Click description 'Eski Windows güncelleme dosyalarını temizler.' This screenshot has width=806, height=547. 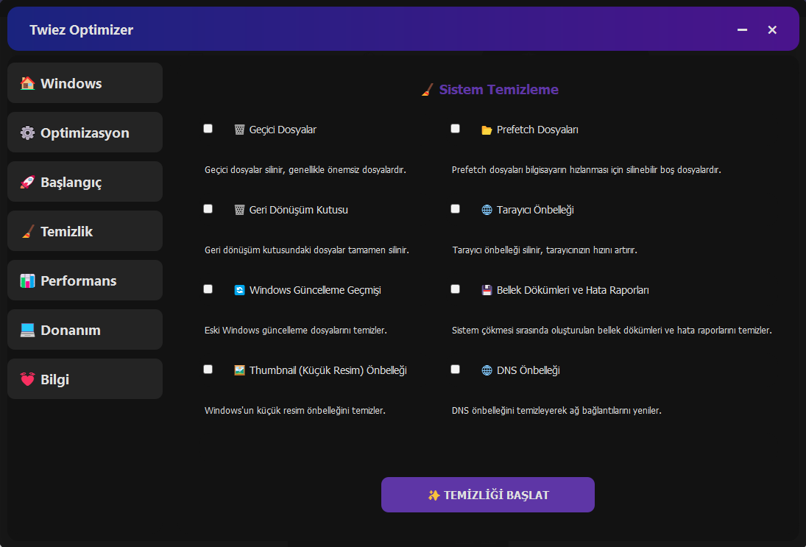pyautogui.click(x=296, y=330)
